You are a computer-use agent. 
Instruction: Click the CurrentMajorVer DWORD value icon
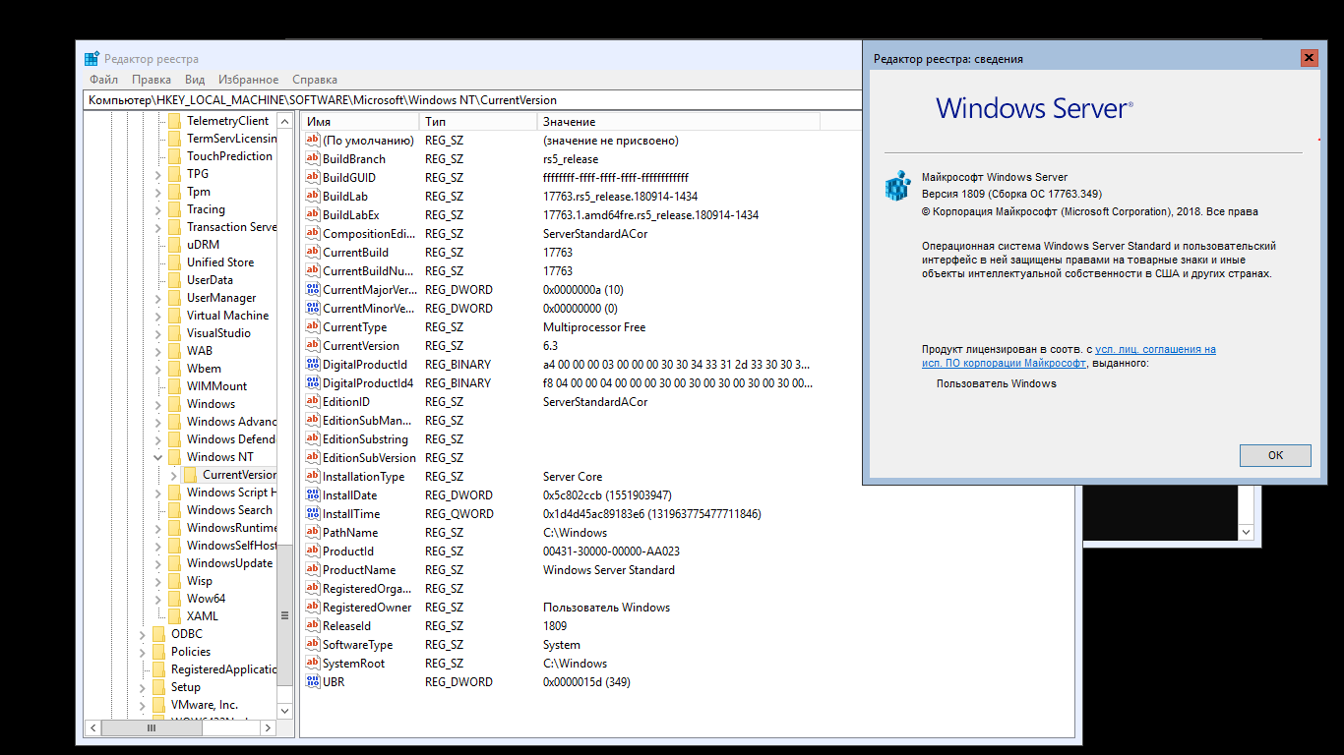(313, 290)
